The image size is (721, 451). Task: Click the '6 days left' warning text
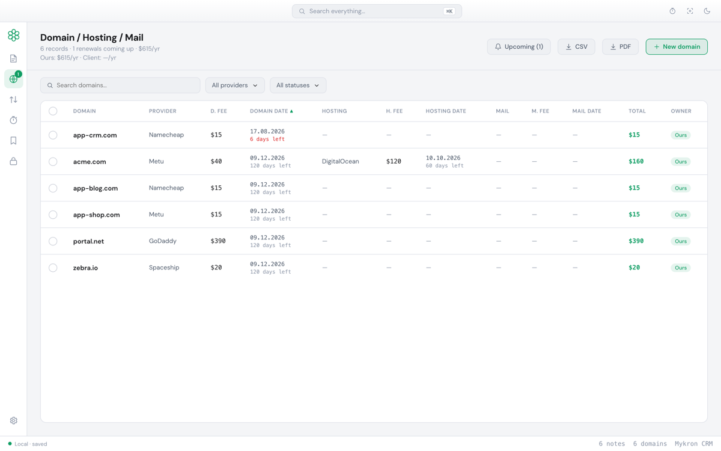tap(267, 140)
